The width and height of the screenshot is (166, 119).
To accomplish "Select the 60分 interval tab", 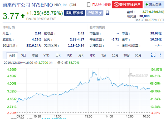I will (138, 55).
